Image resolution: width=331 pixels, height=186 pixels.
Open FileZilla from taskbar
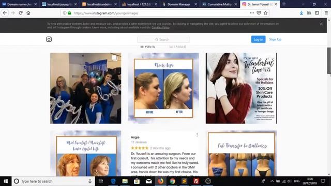(196, 181)
